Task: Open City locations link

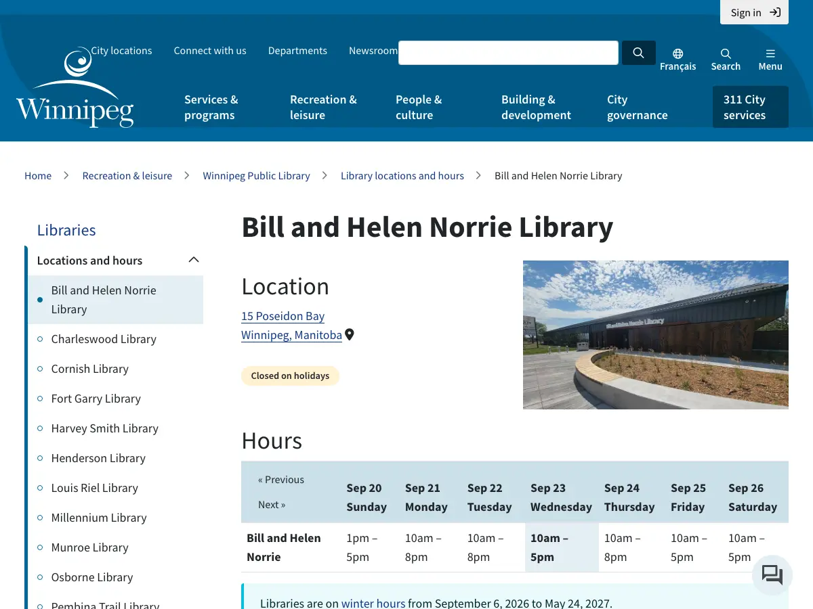Action: 121,51
